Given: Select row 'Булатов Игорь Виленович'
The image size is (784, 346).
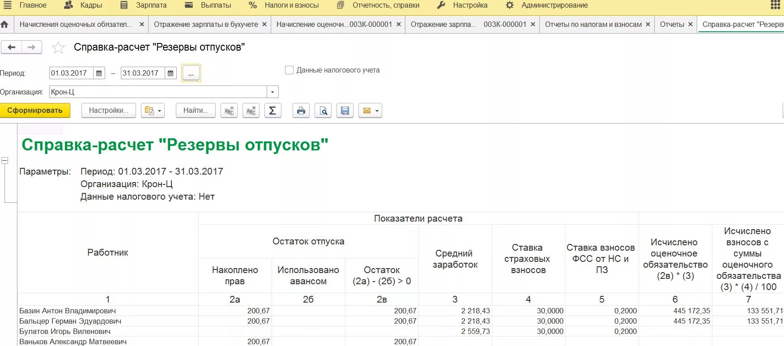Looking at the screenshot, I should click(108, 332).
